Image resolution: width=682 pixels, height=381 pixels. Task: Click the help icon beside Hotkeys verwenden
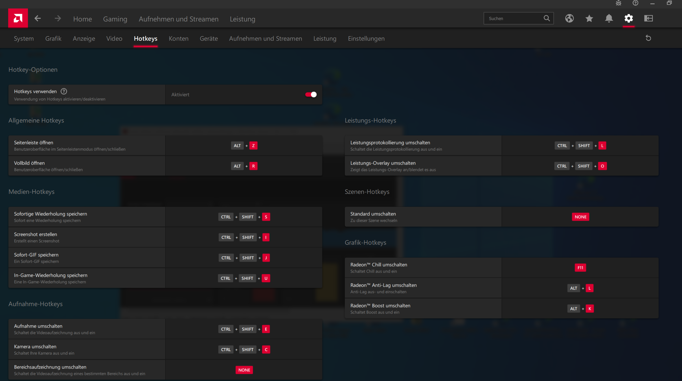tap(64, 91)
